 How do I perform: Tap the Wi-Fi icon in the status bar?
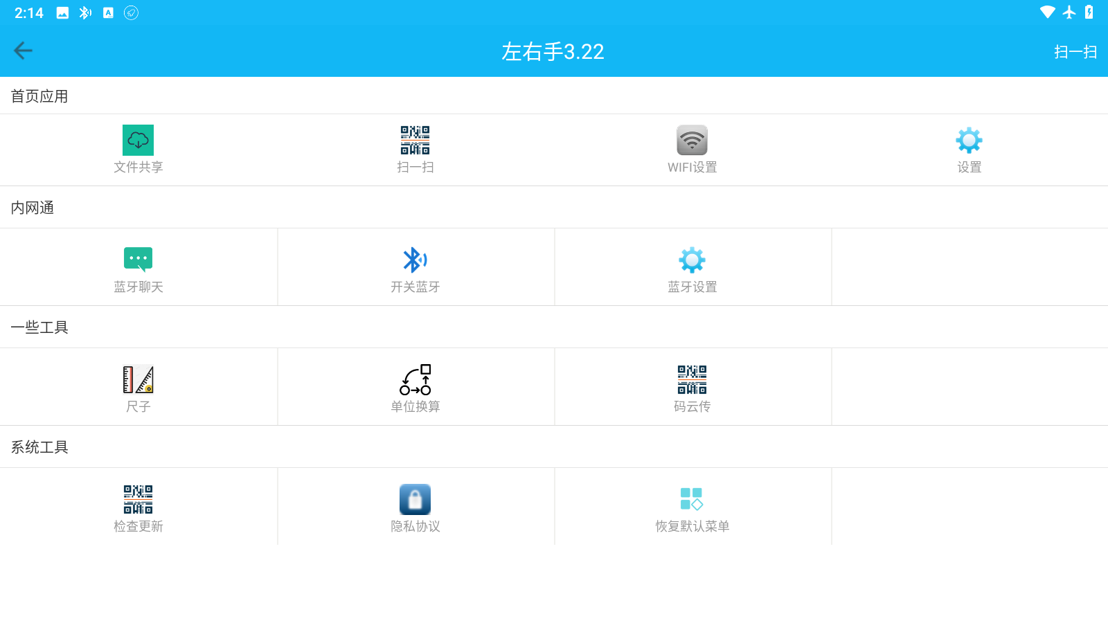tap(1047, 12)
